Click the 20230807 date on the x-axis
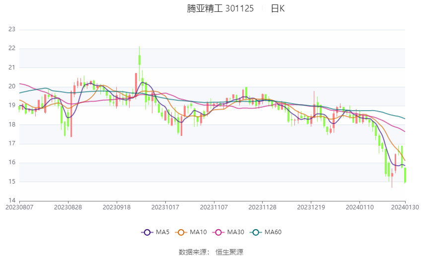Screen dimensions: 422x256 pos(20,206)
